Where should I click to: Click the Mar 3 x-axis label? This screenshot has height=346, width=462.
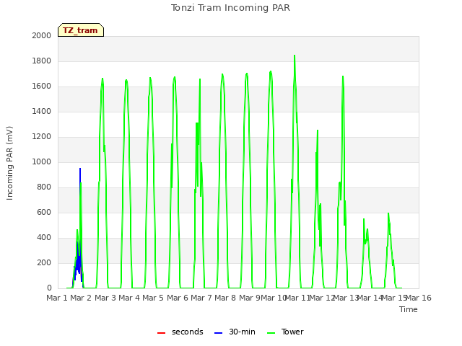(x=105, y=298)
